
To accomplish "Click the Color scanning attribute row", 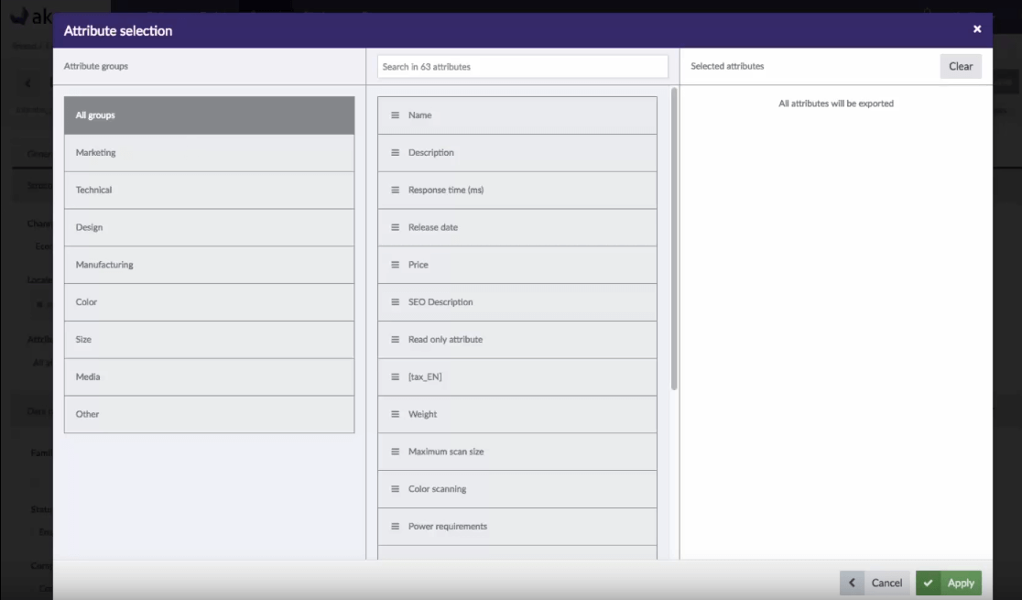I will 517,489.
